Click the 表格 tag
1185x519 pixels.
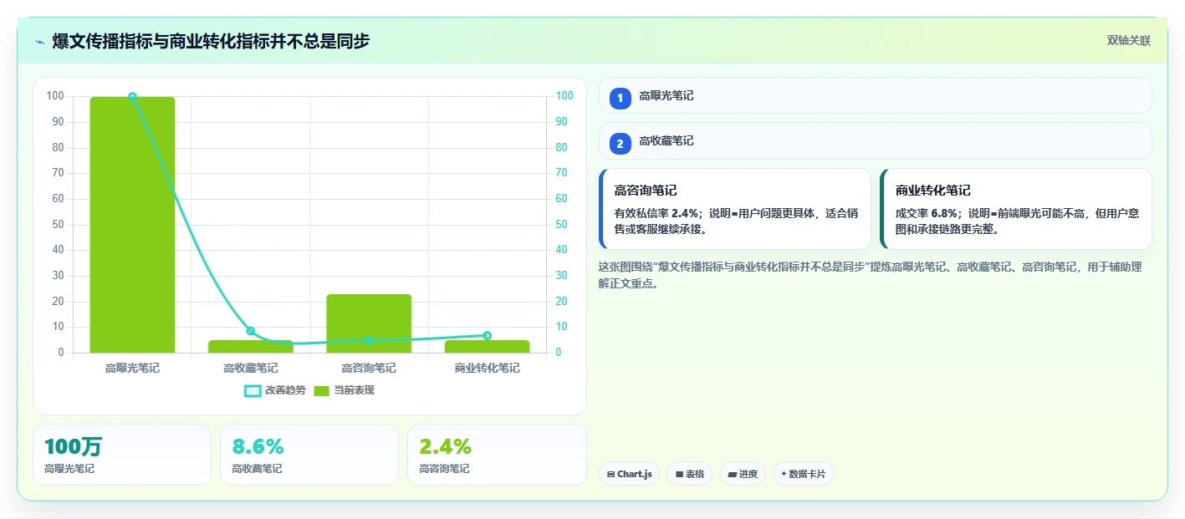pos(689,474)
